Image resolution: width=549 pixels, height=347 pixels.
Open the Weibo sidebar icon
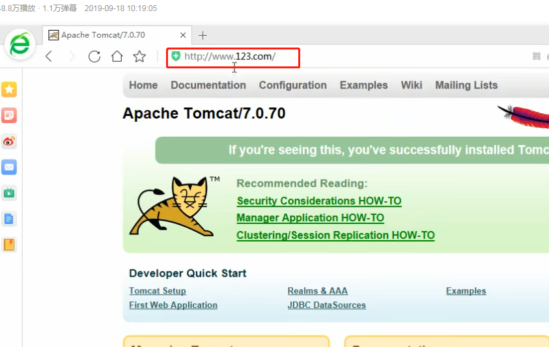coord(9,141)
